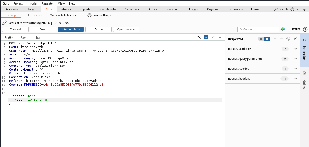The image size is (309, 147).
Task: Select Inspector two-column layout icon
Action: (x=267, y=39)
